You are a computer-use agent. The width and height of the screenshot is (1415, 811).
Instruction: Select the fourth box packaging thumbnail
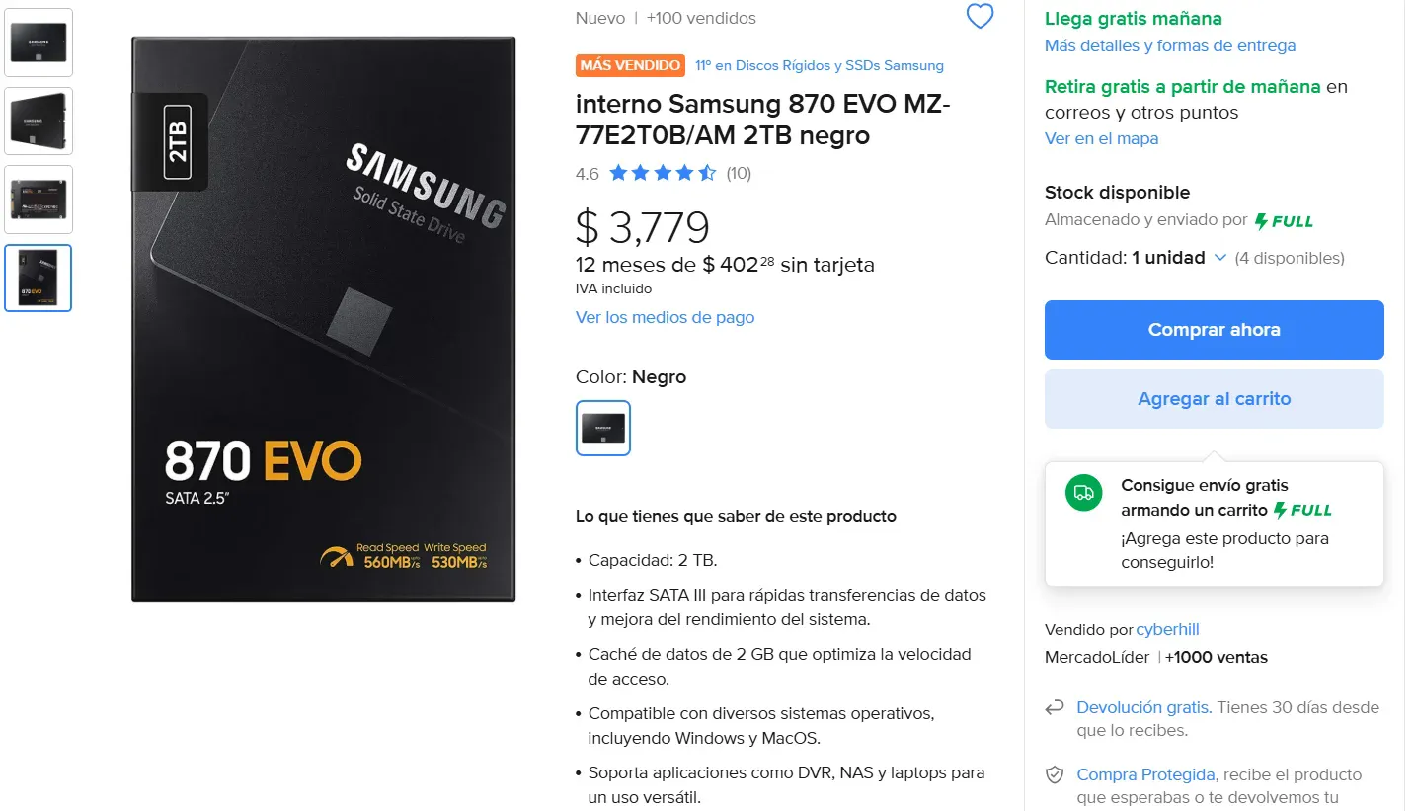(x=39, y=278)
